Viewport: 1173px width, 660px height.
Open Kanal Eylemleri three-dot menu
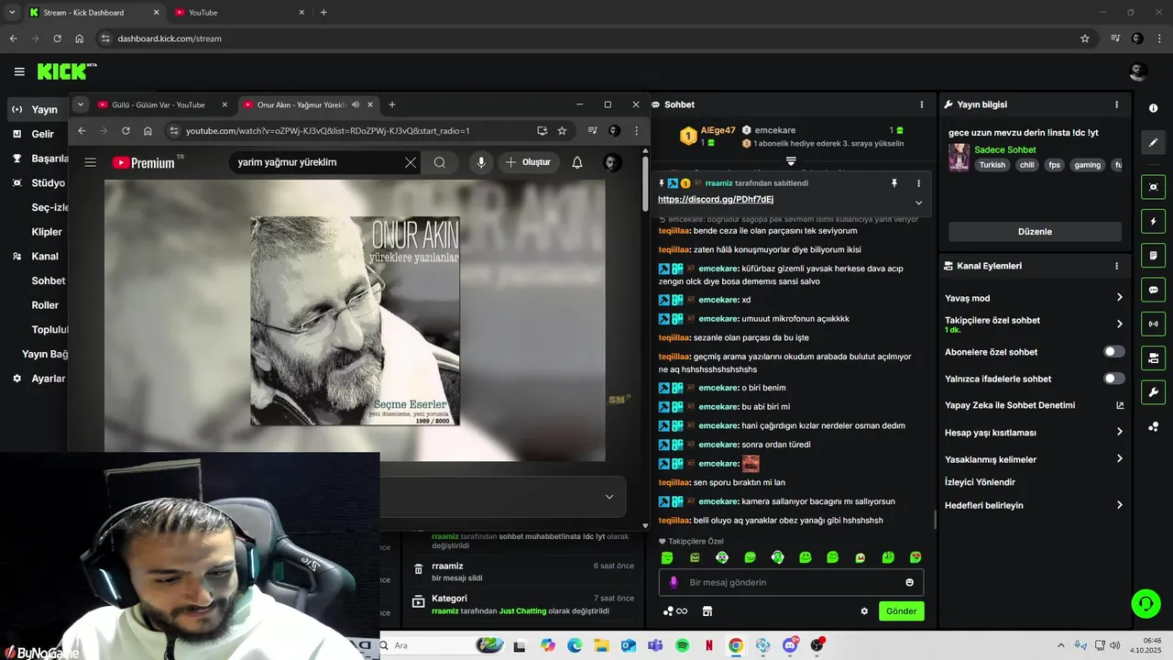click(x=1116, y=266)
